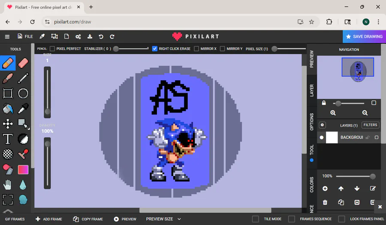Click ADD FRAME button

tap(49, 219)
